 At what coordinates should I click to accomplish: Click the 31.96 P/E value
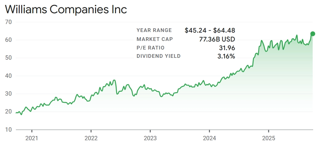[x=228, y=48]
